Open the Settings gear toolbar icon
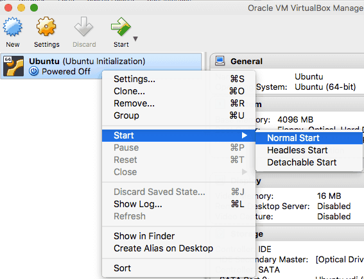Viewport: 364px width, 279px height. 46,26
